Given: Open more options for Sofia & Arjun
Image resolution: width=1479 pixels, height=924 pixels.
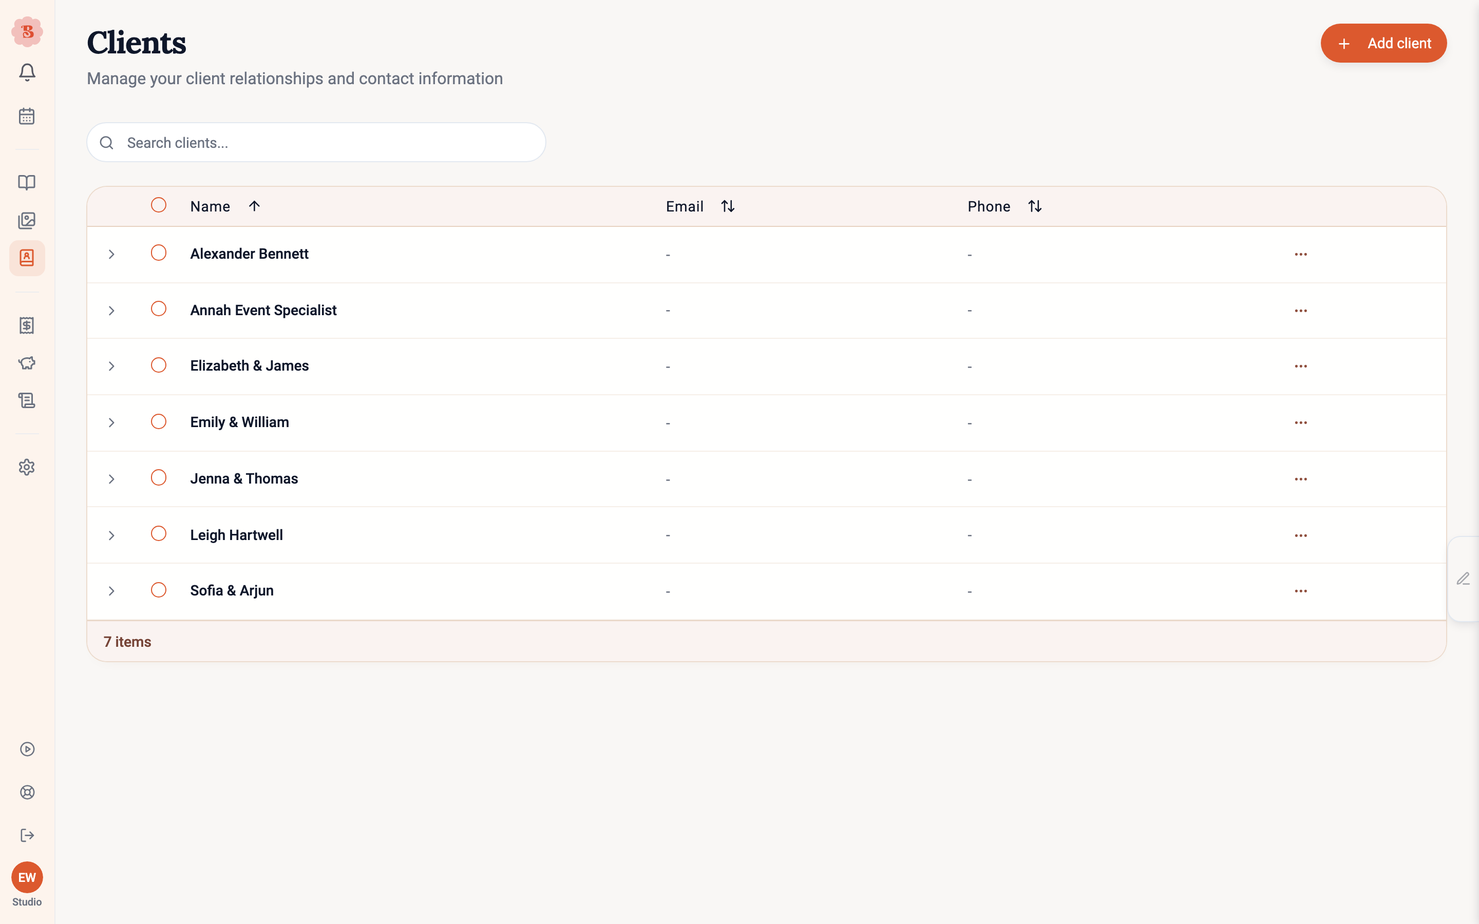Looking at the screenshot, I should pyautogui.click(x=1300, y=590).
